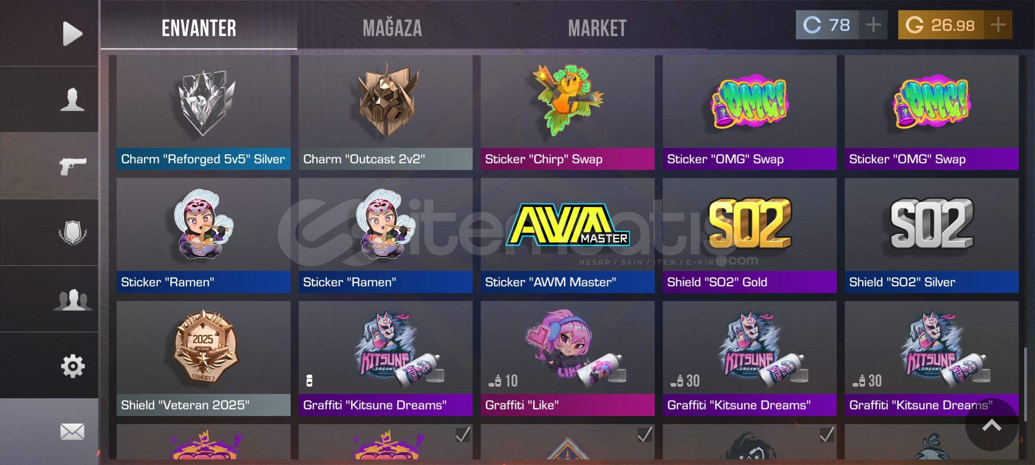Switch to the MAĞAZA tab

(x=392, y=28)
